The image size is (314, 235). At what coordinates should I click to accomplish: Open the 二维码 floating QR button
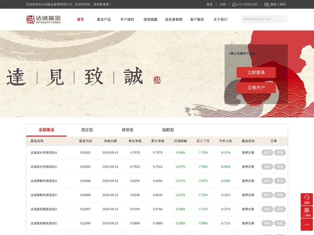(307, 212)
